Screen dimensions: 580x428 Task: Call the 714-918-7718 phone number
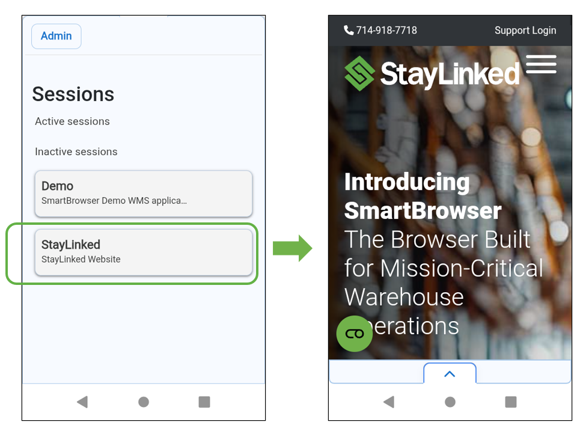coord(380,30)
